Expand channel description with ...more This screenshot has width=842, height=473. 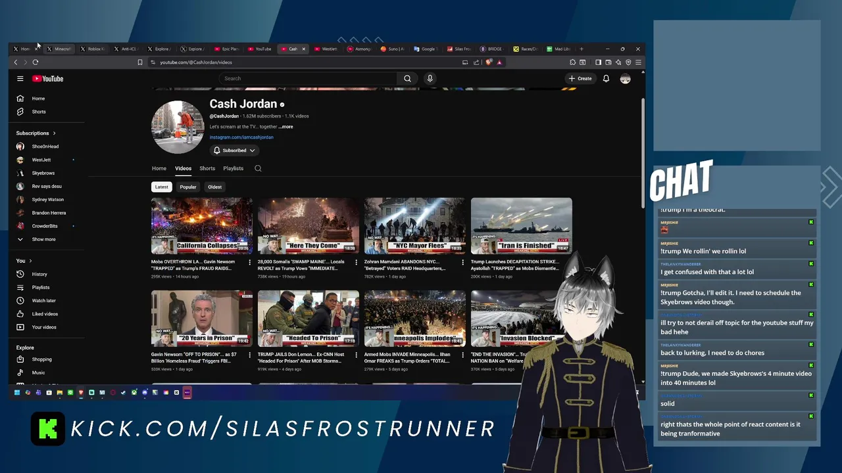285,127
